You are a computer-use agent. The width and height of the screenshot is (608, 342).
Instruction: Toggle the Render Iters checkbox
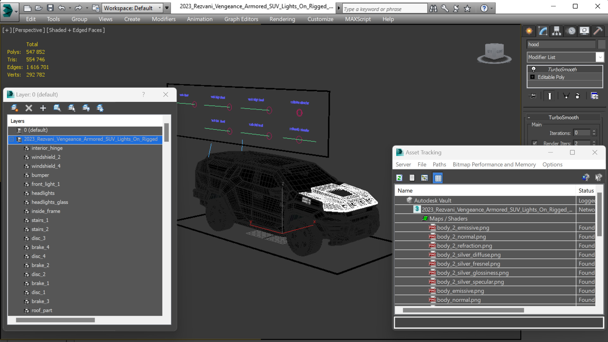coord(535,143)
